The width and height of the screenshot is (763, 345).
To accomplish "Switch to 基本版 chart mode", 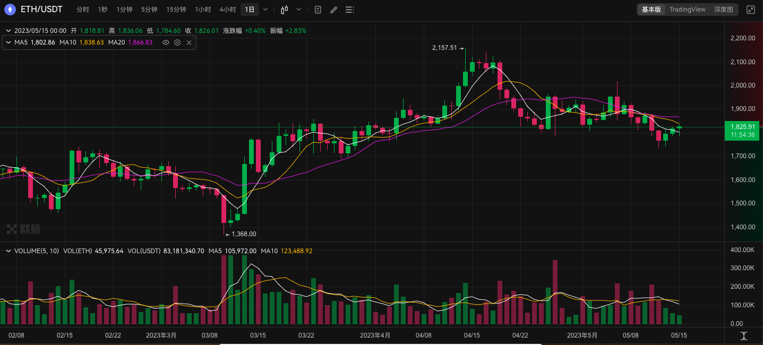I will [651, 10].
